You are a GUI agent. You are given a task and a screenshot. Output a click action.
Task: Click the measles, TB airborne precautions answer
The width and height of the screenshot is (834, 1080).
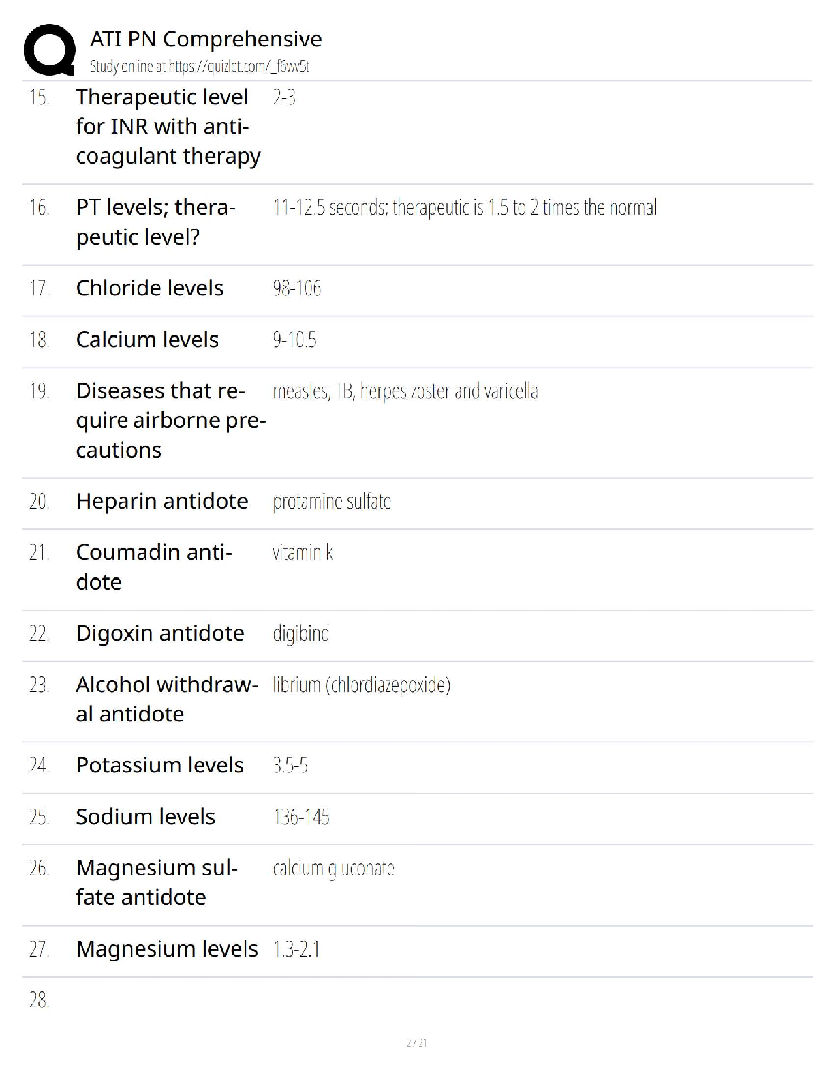coord(405,391)
